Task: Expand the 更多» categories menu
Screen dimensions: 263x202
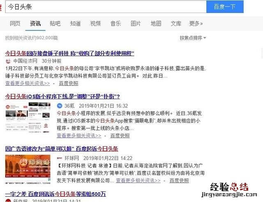Action: coord(196,23)
